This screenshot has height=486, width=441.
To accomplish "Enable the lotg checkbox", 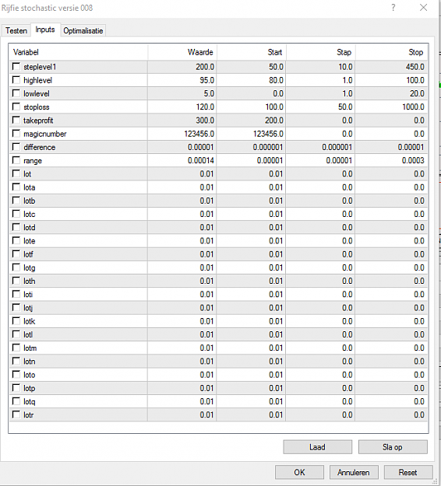I will pyautogui.click(x=16, y=267).
